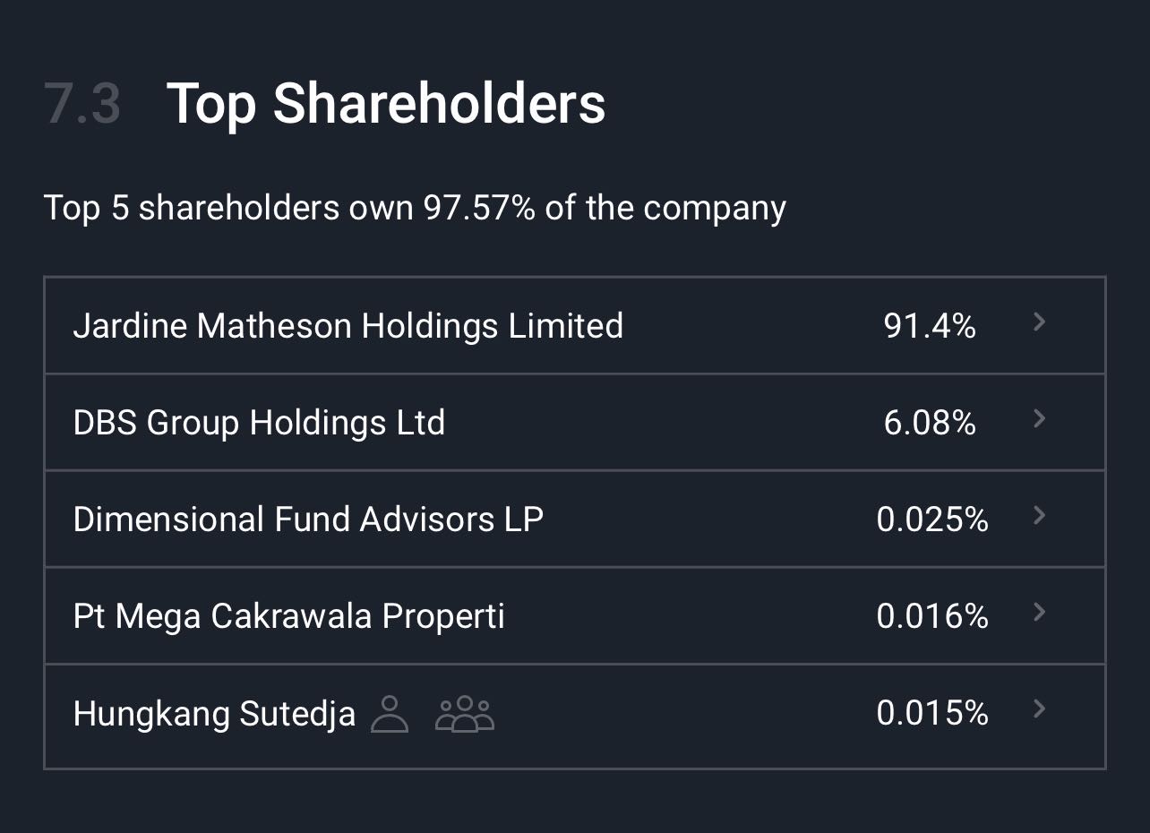The width and height of the screenshot is (1150, 833).
Task: Open the Hungkang Sutedja row chevron arrow
Action: click(x=1039, y=709)
